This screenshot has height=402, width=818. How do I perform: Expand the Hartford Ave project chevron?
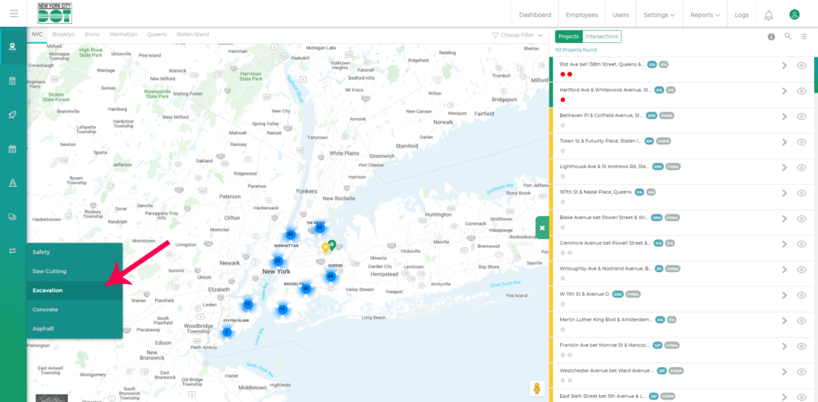click(x=784, y=91)
